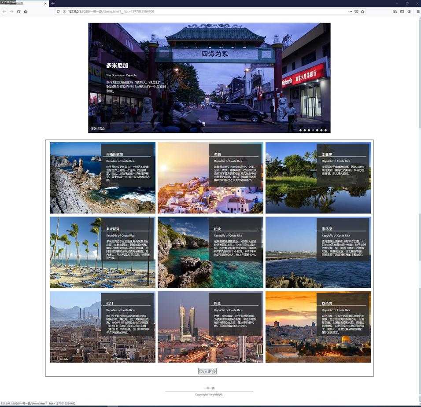Show site information icon in address bar
This screenshot has width=421, height=407.
click(x=64, y=11)
